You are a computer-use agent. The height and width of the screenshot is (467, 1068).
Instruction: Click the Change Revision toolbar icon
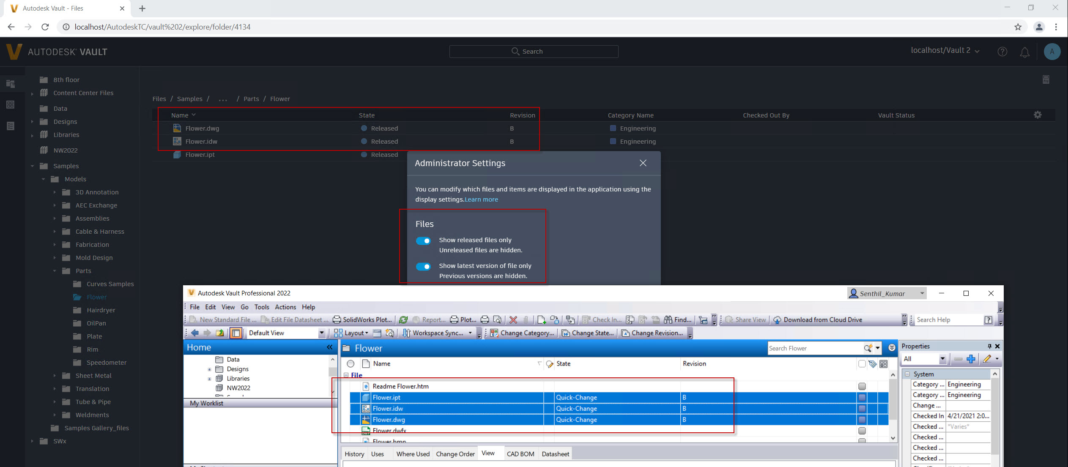point(625,333)
